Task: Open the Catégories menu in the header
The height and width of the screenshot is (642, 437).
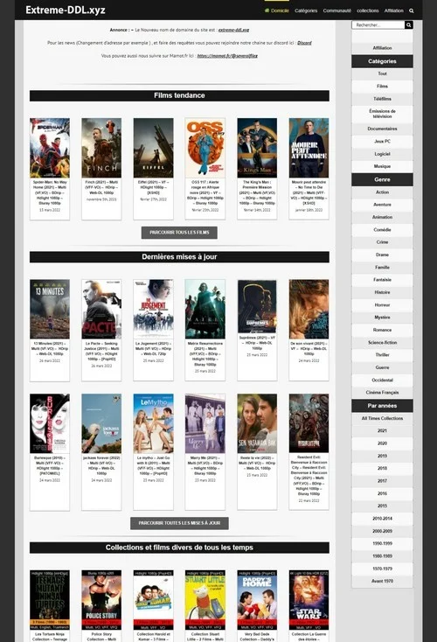Action: click(x=306, y=10)
